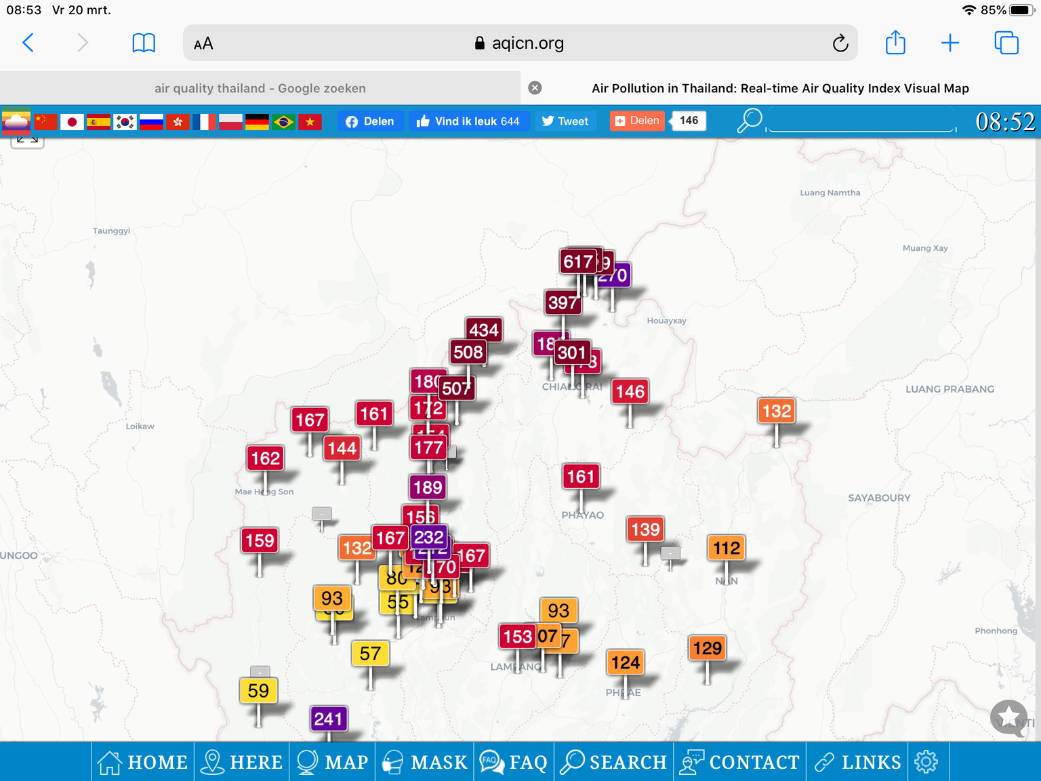Tap the 177 AQI marker

[x=428, y=447]
